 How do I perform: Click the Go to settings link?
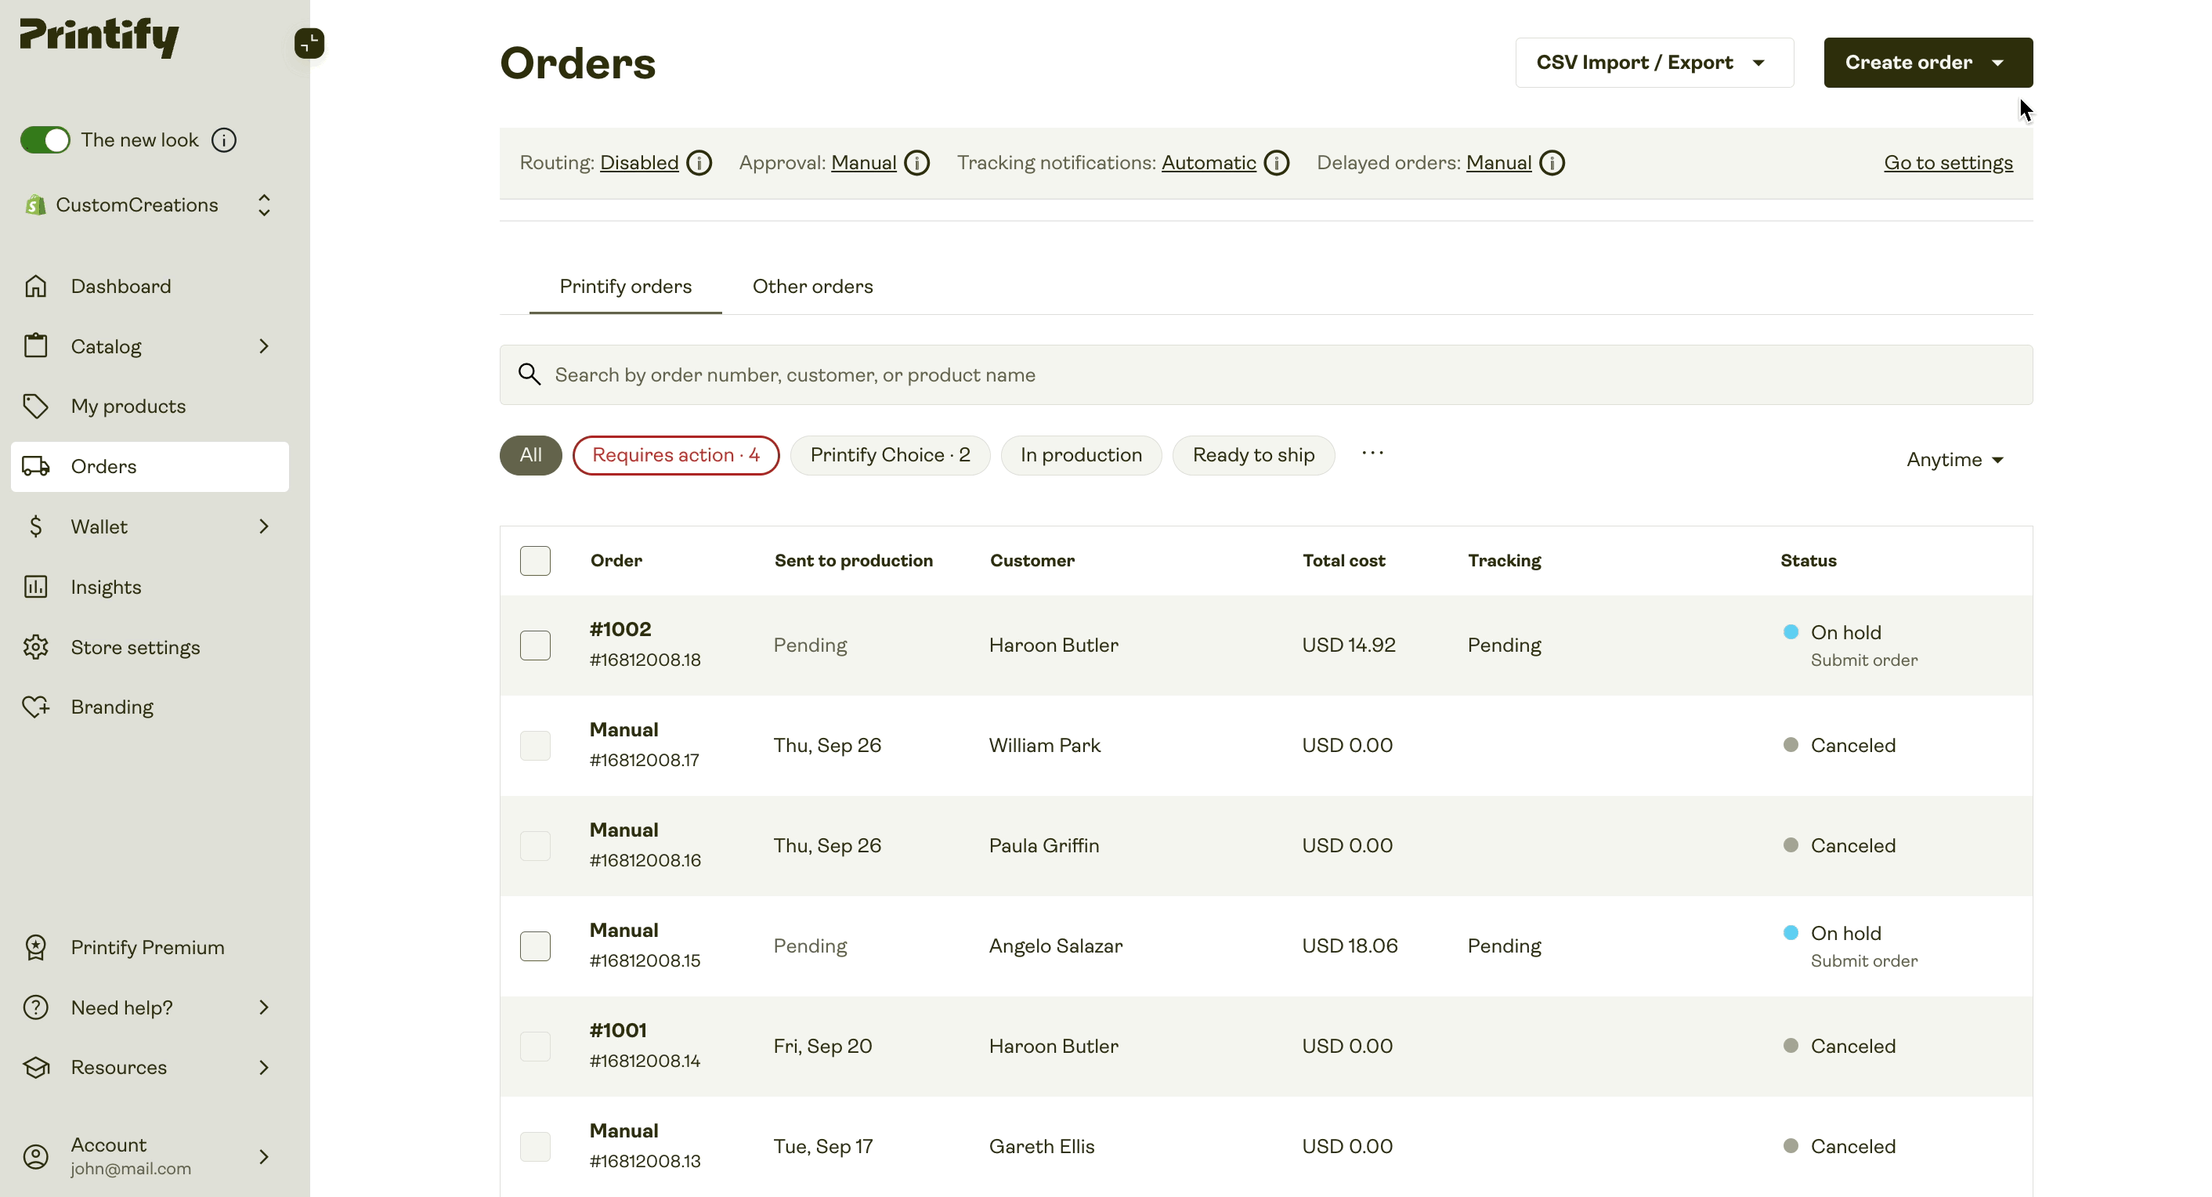[1947, 162]
